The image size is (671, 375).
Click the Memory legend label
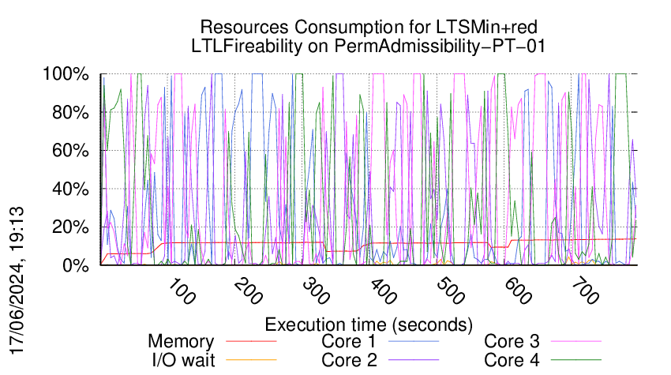pos(181,342)
